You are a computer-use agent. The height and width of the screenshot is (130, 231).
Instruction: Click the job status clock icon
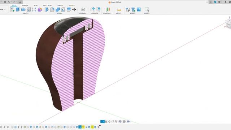(x=220, y=2)
